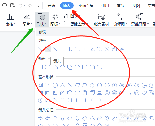This screenshot has height=126, width=155.
Task: Select the right arrow block shape
Action: pos(40,118)
